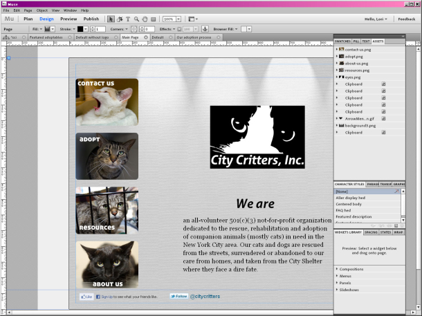This screenshot has height=316, width=422.
Task: Collapse the right panel dock using double arrows
Action: point(403,36)
